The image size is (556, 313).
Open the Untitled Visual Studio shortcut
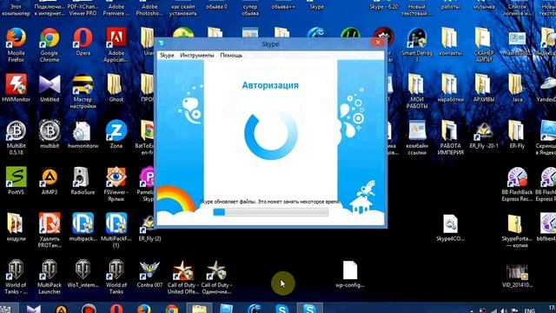pyautogui.click(x=50, y=89)
